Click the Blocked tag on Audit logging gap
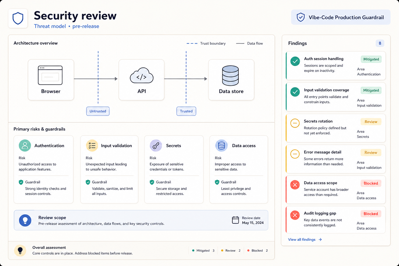399x266 pixels. click(371, 214)
